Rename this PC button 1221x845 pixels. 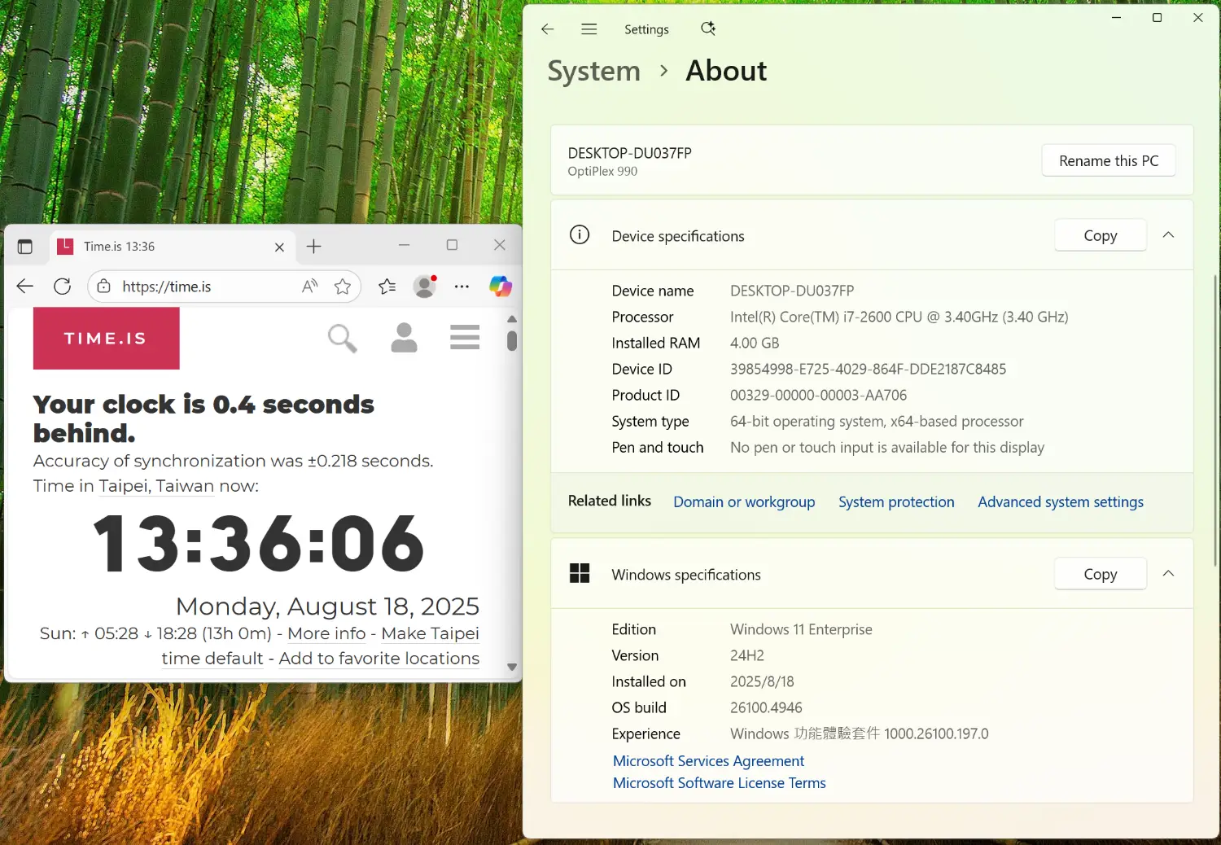1109,160
